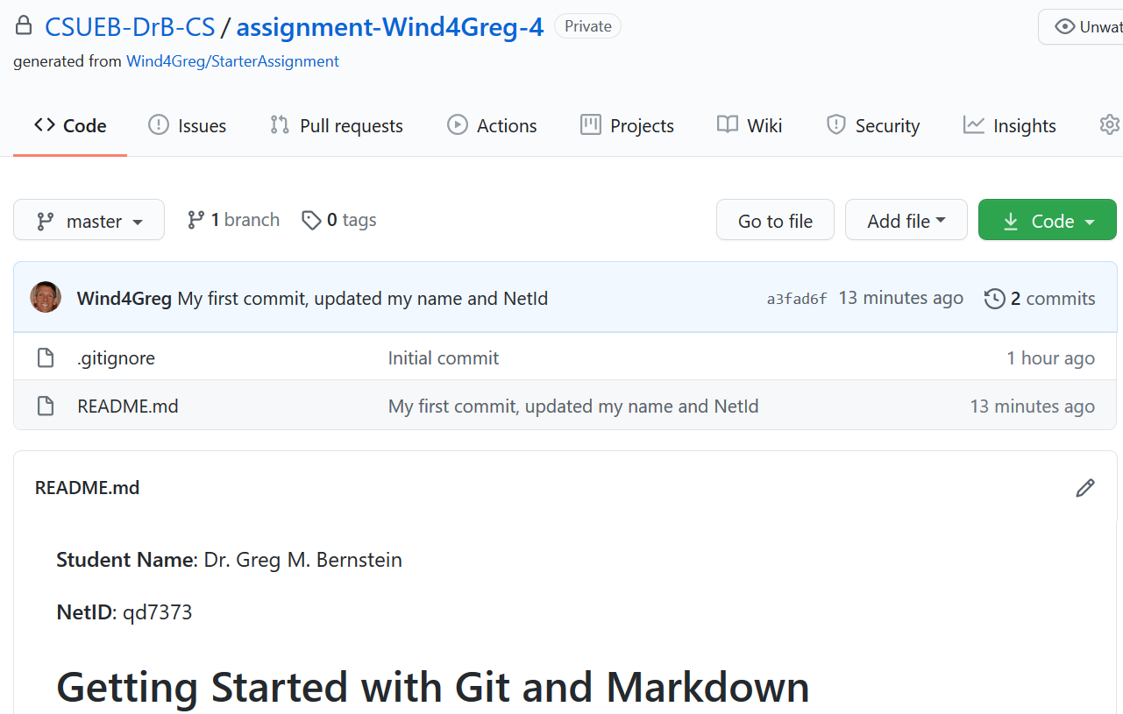Expand the master branch dropdown
This screenshot has width=1123, height=714.
pos(89,221)
